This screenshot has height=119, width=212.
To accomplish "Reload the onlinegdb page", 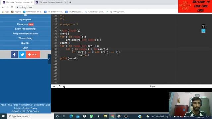I will tap(12, 7).
